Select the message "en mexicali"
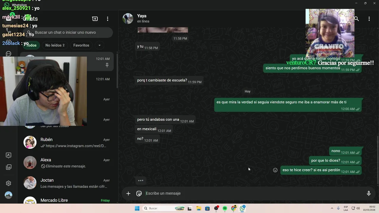Image resolution: width=379 pixels, height=213 pixels. tap(154, 129)
